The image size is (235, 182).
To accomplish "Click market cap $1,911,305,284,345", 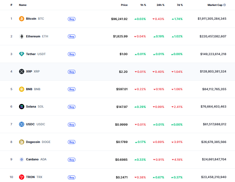I will [212, 19].
